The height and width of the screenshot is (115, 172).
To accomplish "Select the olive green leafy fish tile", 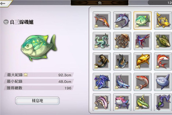I will [x=163, y=41].
